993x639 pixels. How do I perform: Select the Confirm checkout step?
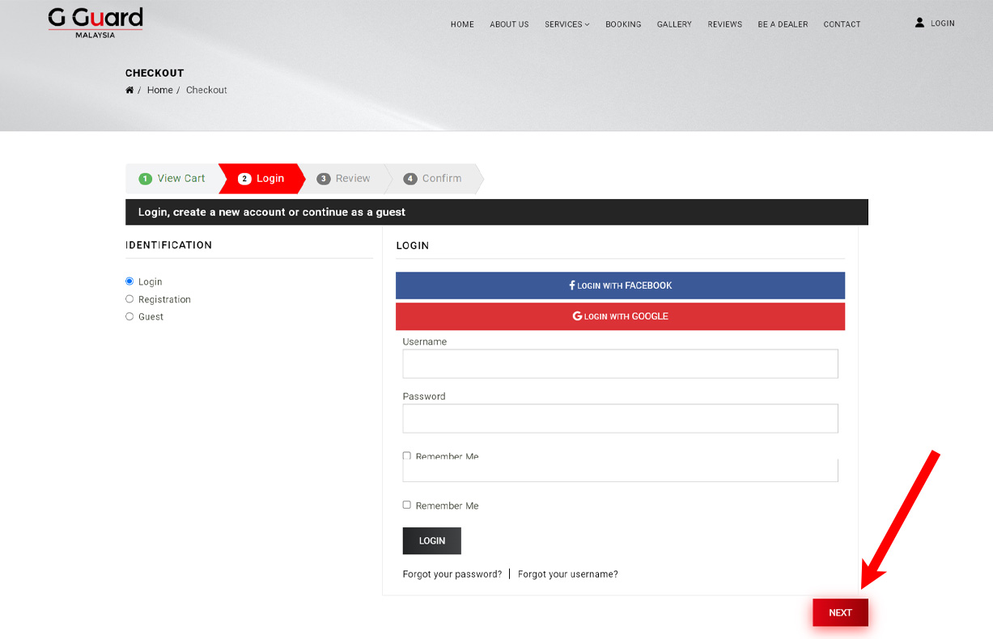(433, 179)
